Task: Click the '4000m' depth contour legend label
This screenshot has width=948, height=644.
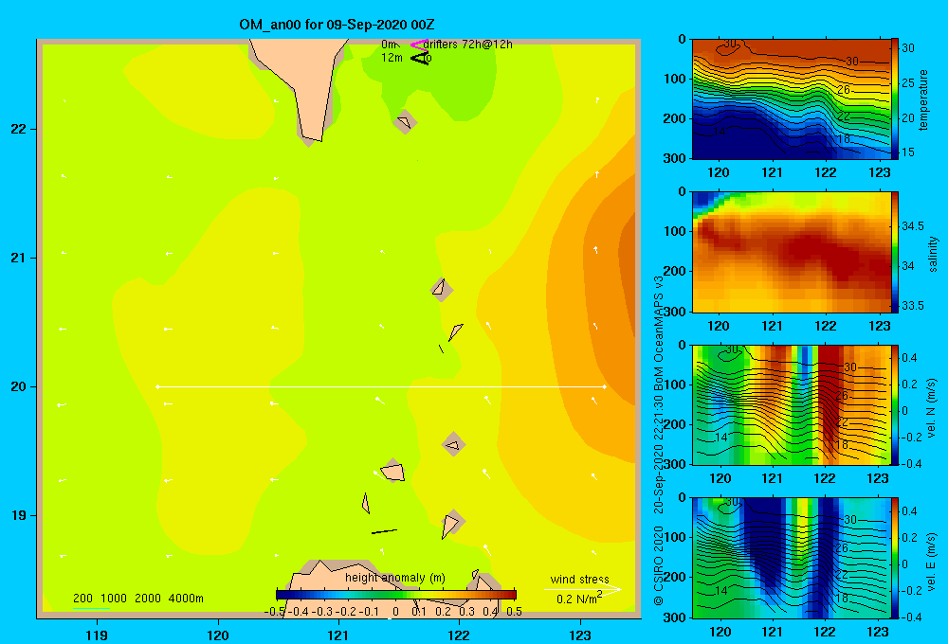Action: coord(186,599)
